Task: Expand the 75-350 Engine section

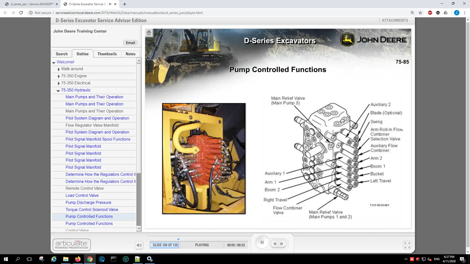Action: pos(59,76)
